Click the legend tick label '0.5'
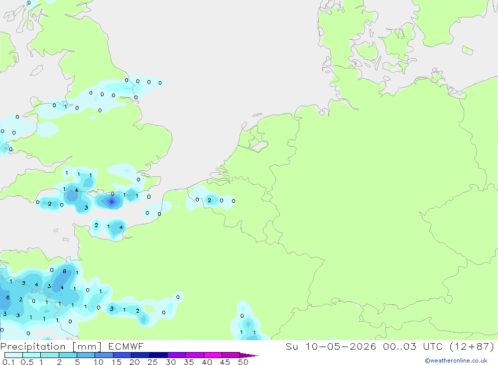 [x=27, y=362]
